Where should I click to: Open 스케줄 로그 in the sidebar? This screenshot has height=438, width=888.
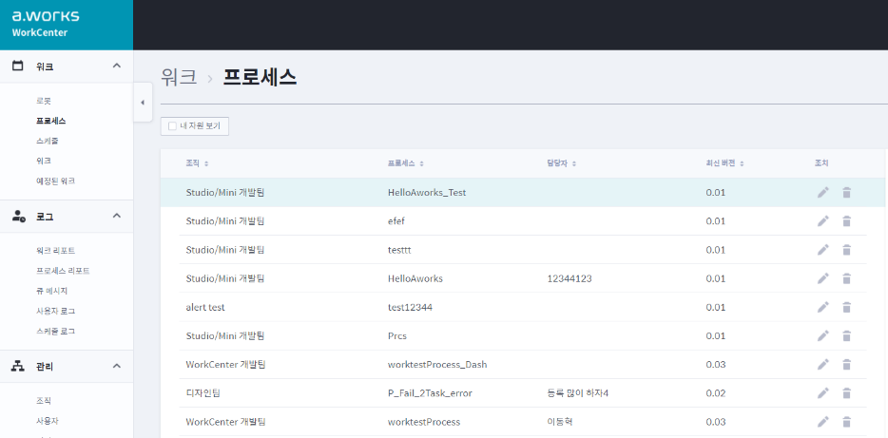click(x=55, y=331)
